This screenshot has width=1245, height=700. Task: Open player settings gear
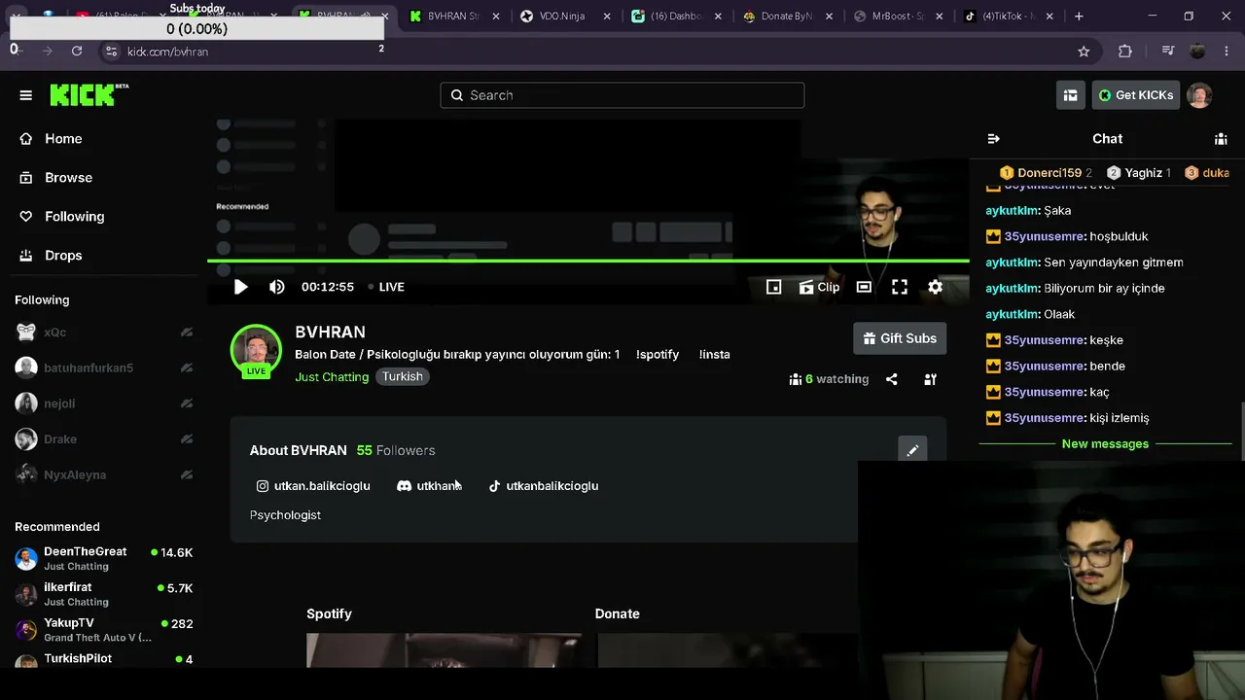pos(936,287)
